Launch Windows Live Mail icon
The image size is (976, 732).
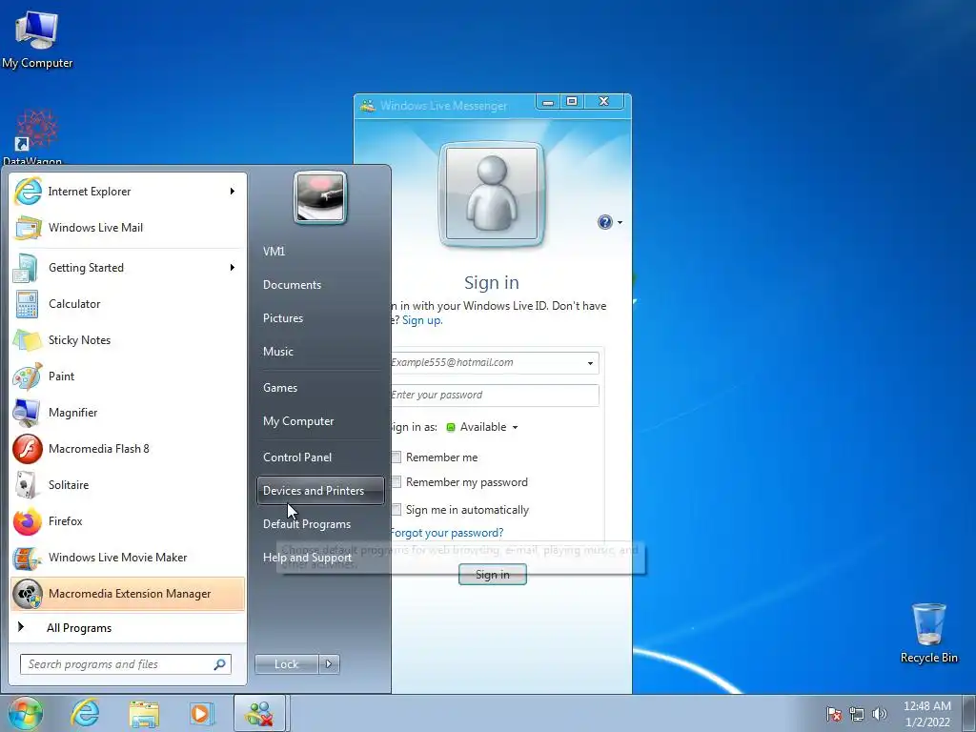coord(28,228)
